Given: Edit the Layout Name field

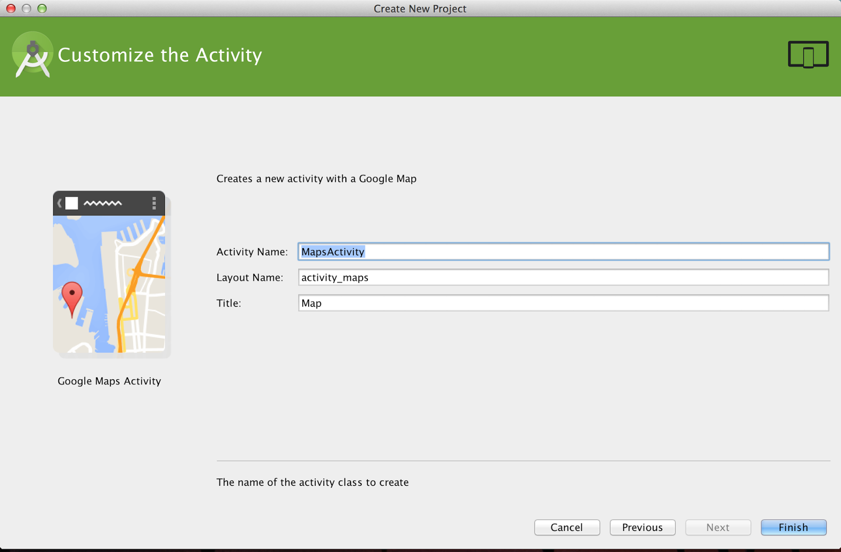Looking at the screenshot, I should coord(563,278).
